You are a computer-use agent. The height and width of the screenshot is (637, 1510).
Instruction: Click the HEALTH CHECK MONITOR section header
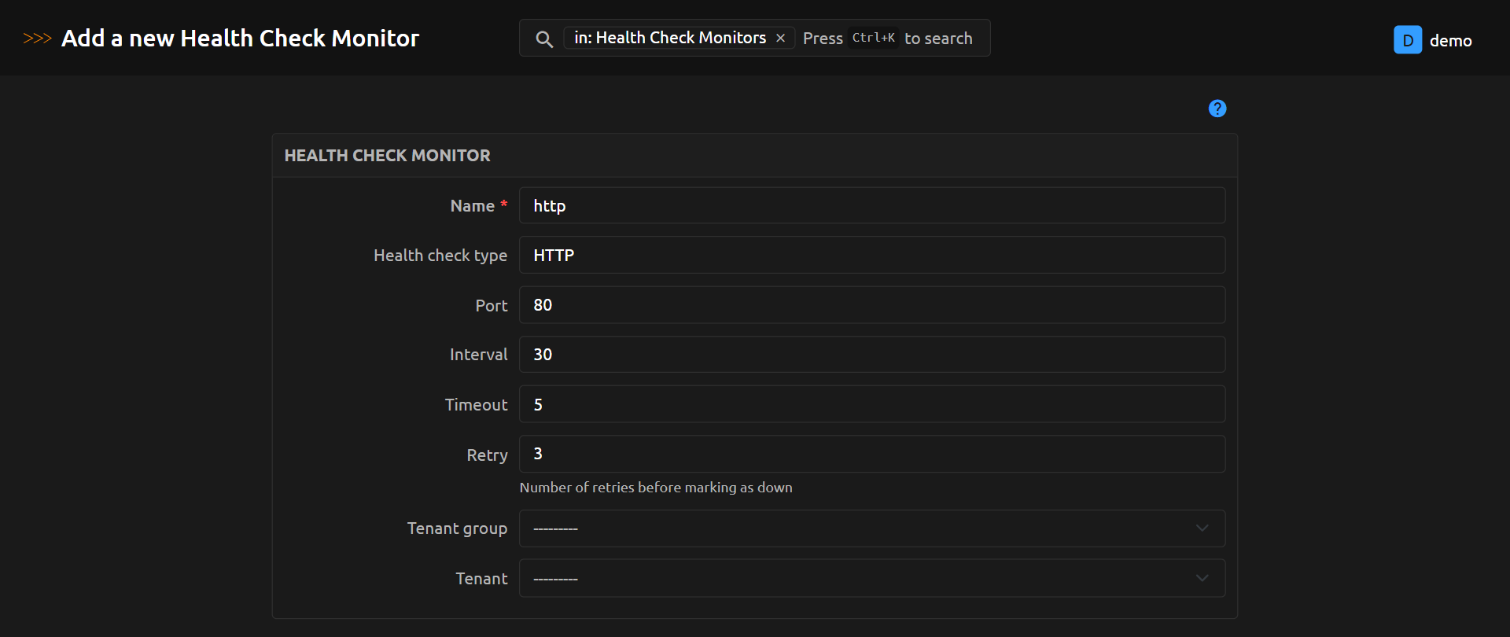coord(387,156)
